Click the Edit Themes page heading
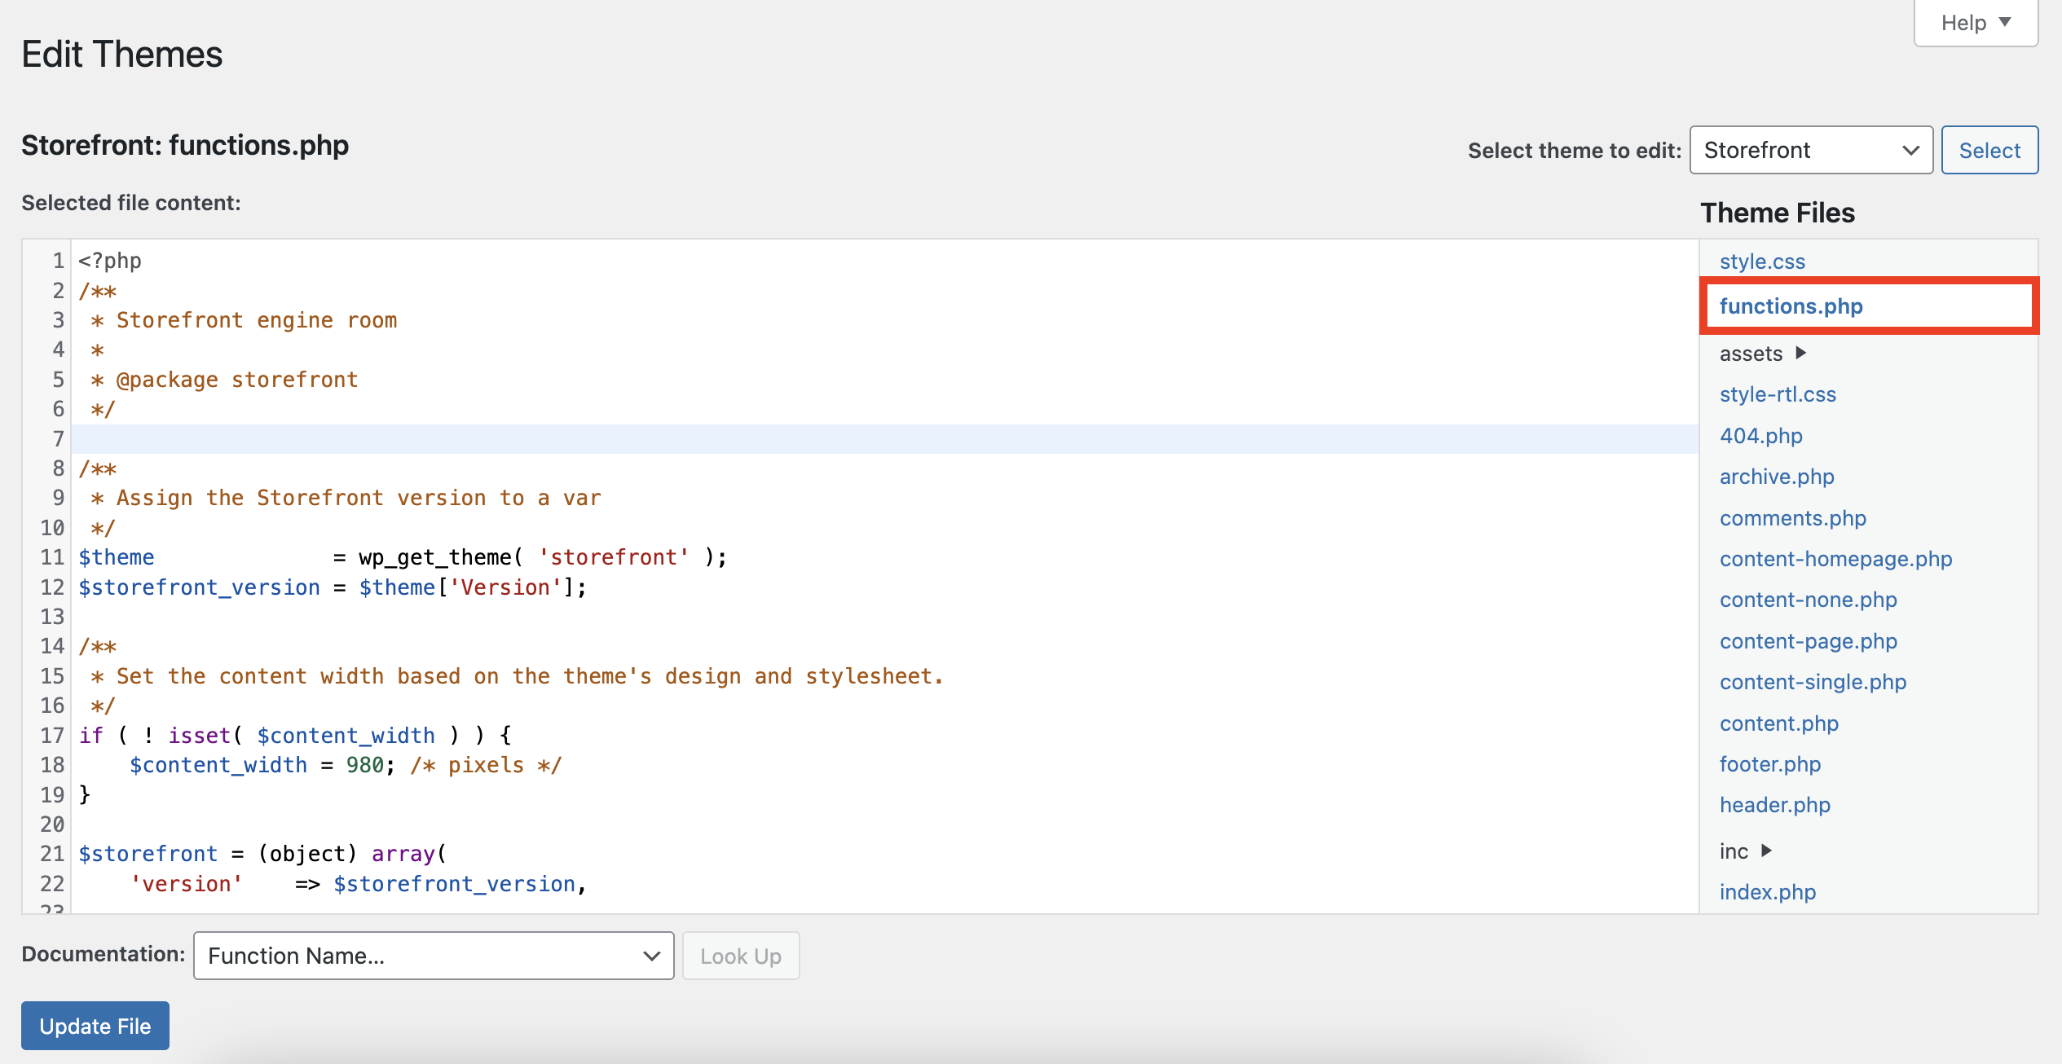The image size is (2062, 1064). (122, 55)
